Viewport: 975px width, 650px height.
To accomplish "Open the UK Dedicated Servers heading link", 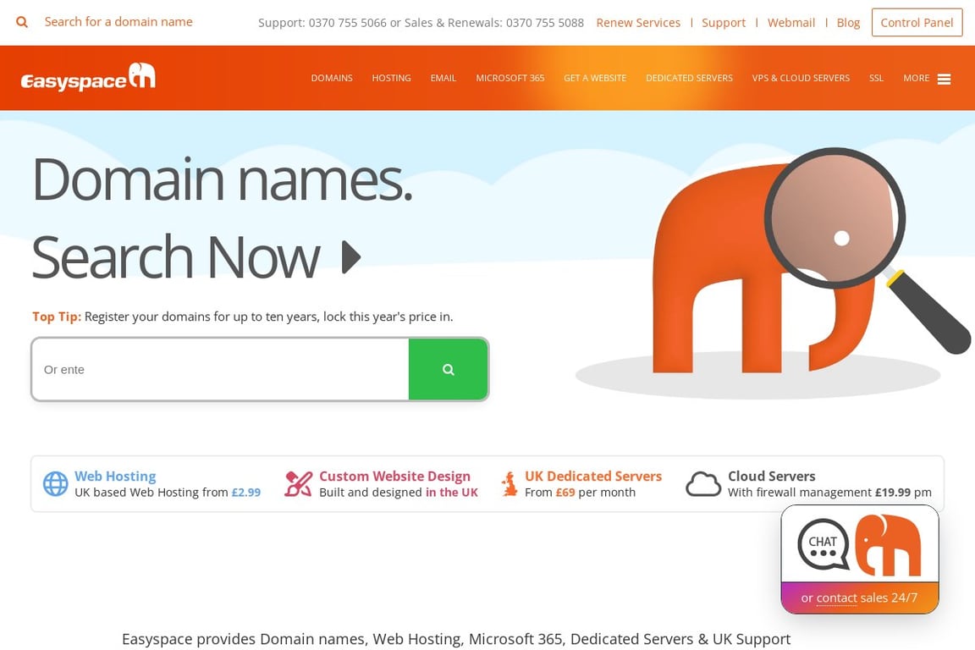I will (593, 476).
